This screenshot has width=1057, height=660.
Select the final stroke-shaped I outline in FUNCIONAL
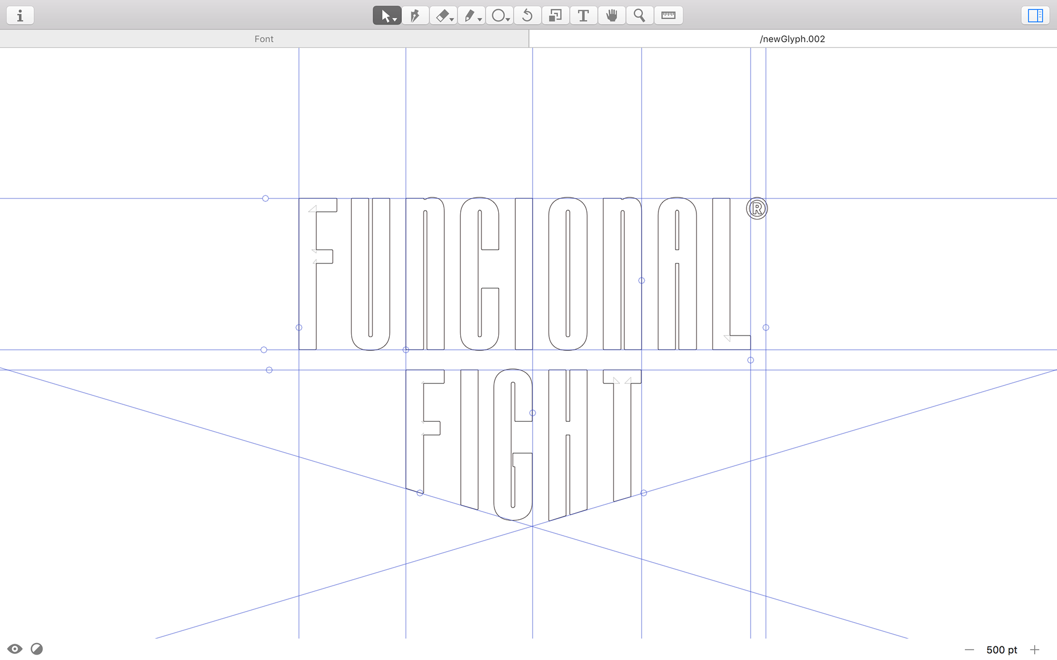pyautogui.click(x=524, y=273)
